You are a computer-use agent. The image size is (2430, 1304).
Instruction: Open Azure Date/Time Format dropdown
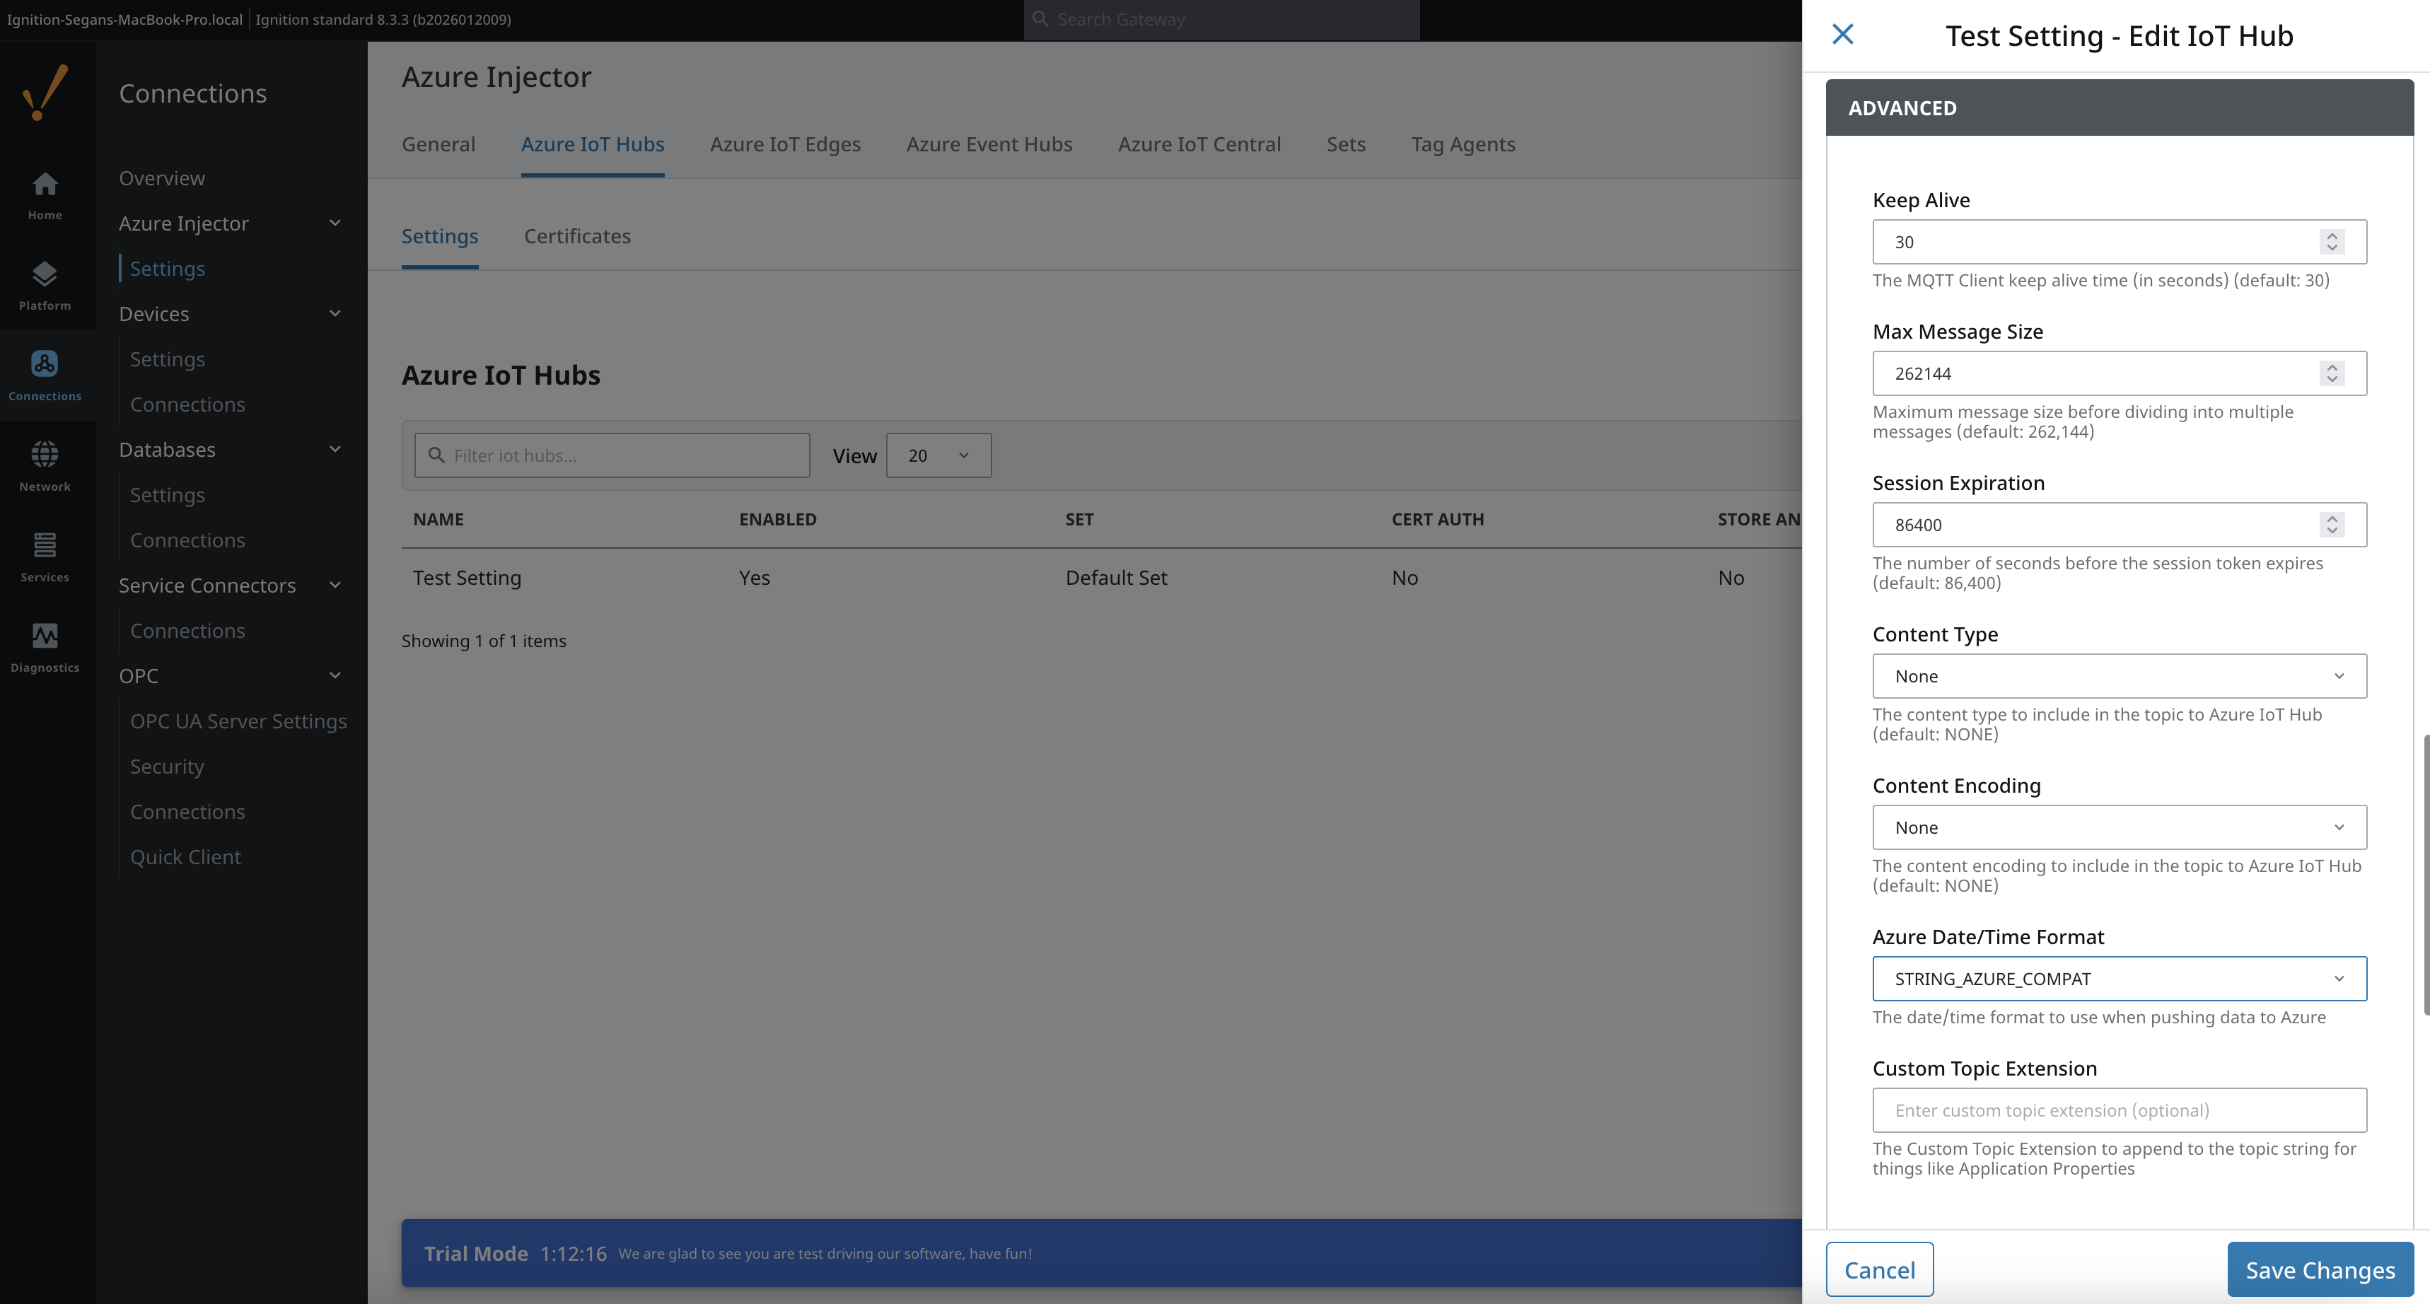2119,979
